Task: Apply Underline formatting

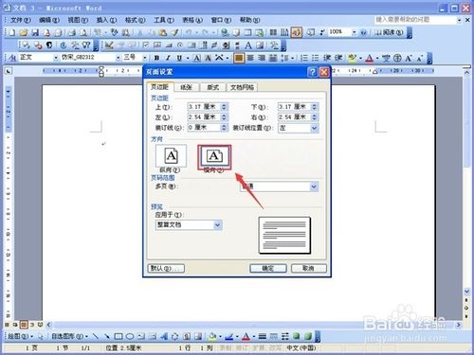Action: click(x=179, y=58)
